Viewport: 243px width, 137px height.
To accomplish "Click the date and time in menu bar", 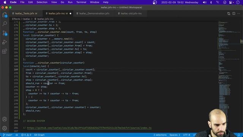I will tap(180, 2).
